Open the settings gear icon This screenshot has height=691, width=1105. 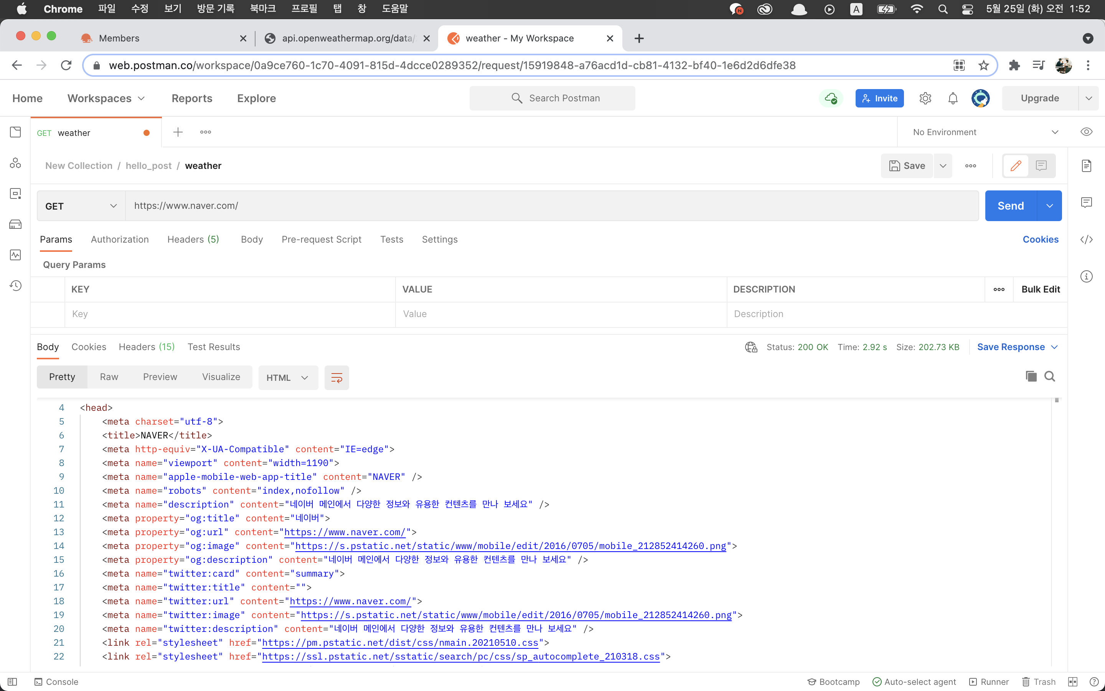coord(925,98)
